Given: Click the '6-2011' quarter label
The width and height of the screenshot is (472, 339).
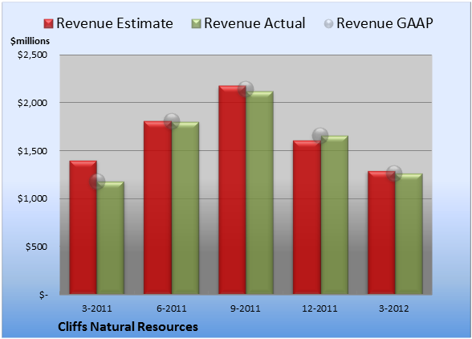Looking at the screenshot, I should point(172,308).
